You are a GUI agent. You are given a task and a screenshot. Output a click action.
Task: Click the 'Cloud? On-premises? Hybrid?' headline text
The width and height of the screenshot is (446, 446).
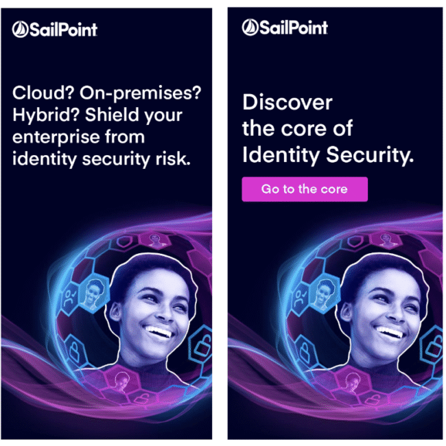[x=106, y=104]
